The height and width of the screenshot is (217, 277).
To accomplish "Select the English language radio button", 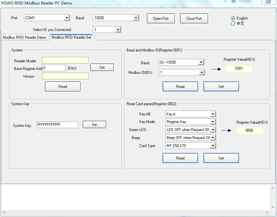I will click(x=233, y=18).
